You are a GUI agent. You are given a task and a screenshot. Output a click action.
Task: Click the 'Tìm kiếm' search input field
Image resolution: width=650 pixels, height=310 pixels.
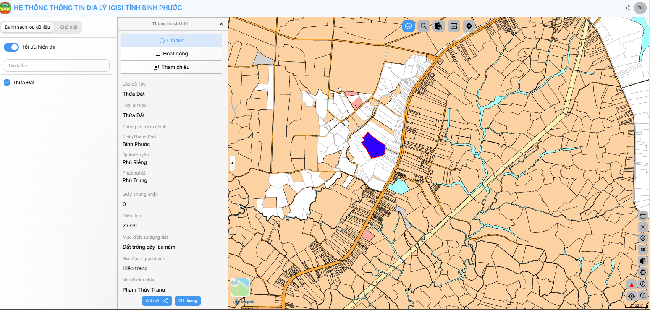point(57,65)
